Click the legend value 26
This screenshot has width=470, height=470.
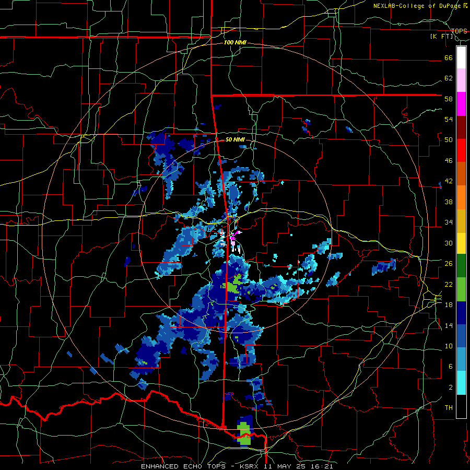point(449,264)
